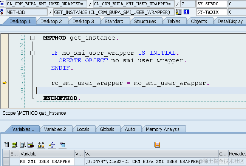Open the Tables tab
Viewport: 246px width, 166px height.
point(173,21)
